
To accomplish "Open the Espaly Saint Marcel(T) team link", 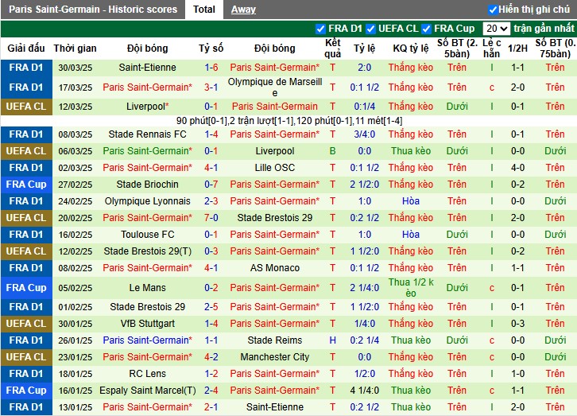I will pyautogui.click(x=147, y=391).
